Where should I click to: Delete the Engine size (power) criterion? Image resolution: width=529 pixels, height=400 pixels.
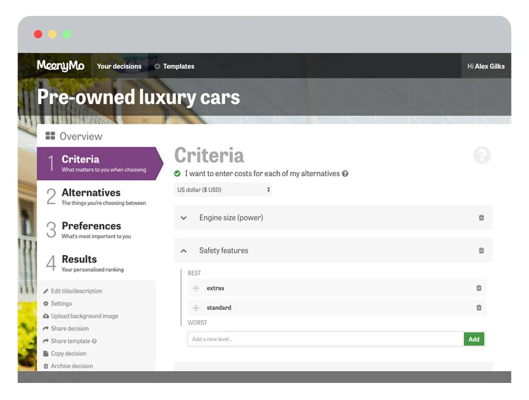(x=481, y=218)
